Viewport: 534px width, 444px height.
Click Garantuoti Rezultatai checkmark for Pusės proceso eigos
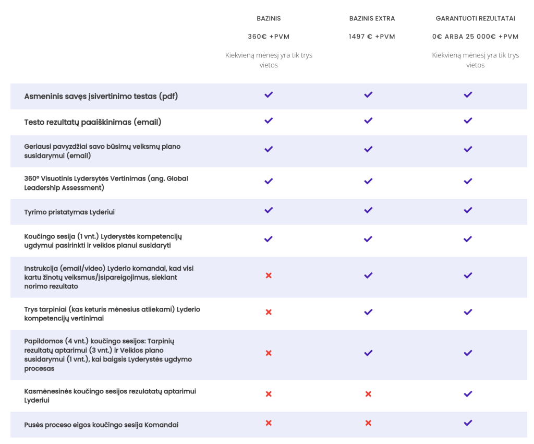pos(468,423)
